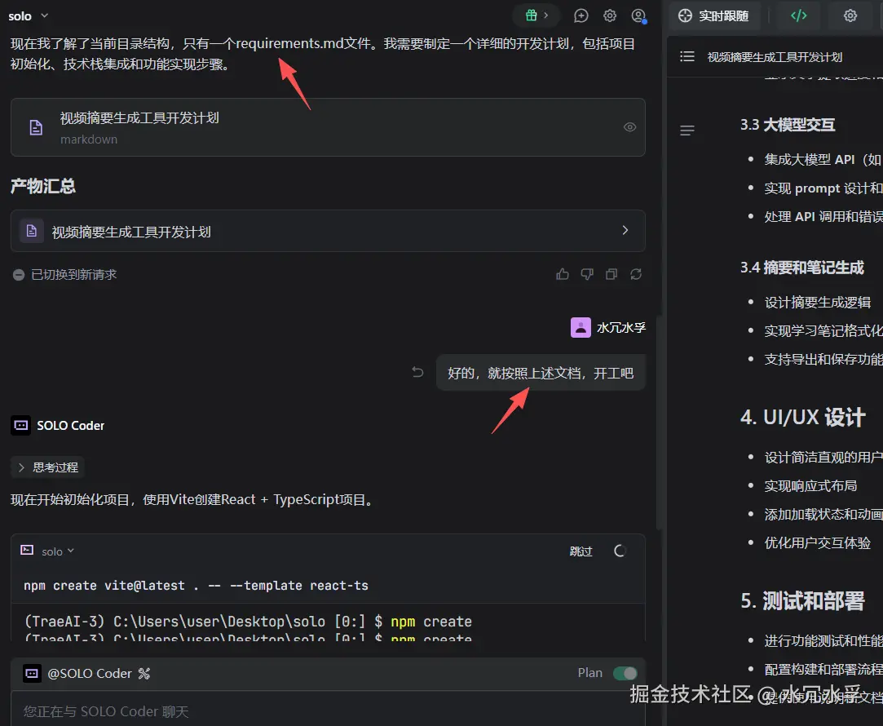The image size is (883, 726).
Task: Open the solo project dropdown at top
Action: (29, 15)
